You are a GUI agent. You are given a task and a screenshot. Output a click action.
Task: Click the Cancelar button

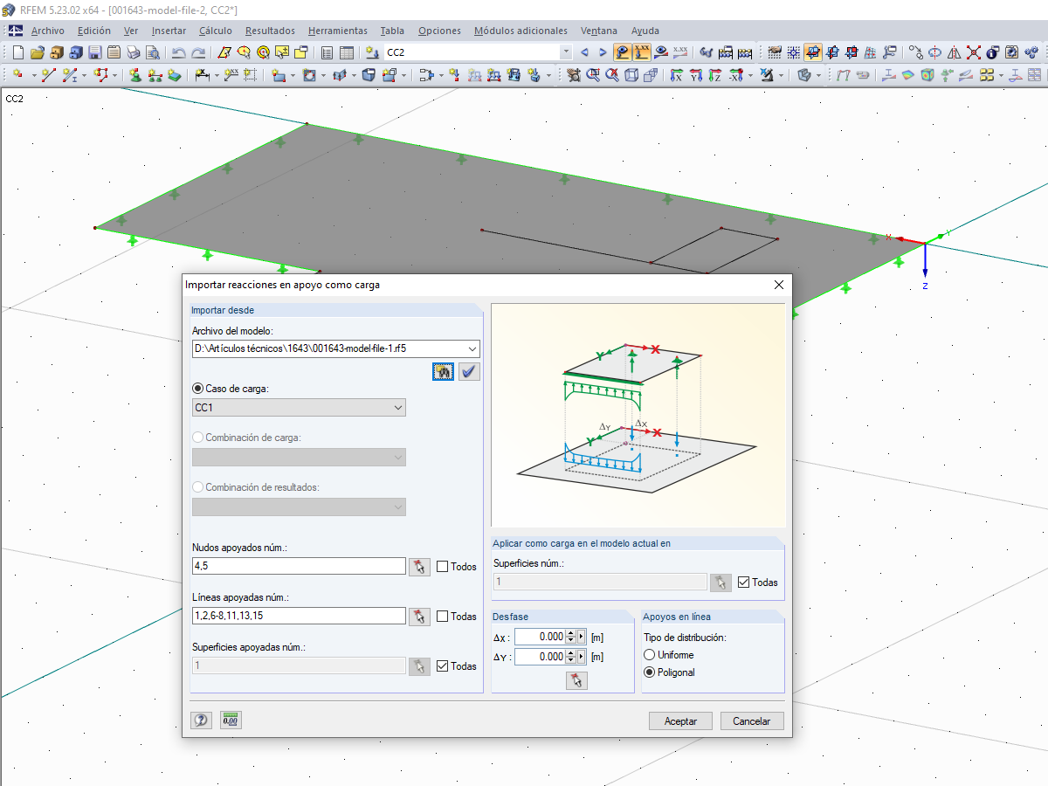coord(751,721)
